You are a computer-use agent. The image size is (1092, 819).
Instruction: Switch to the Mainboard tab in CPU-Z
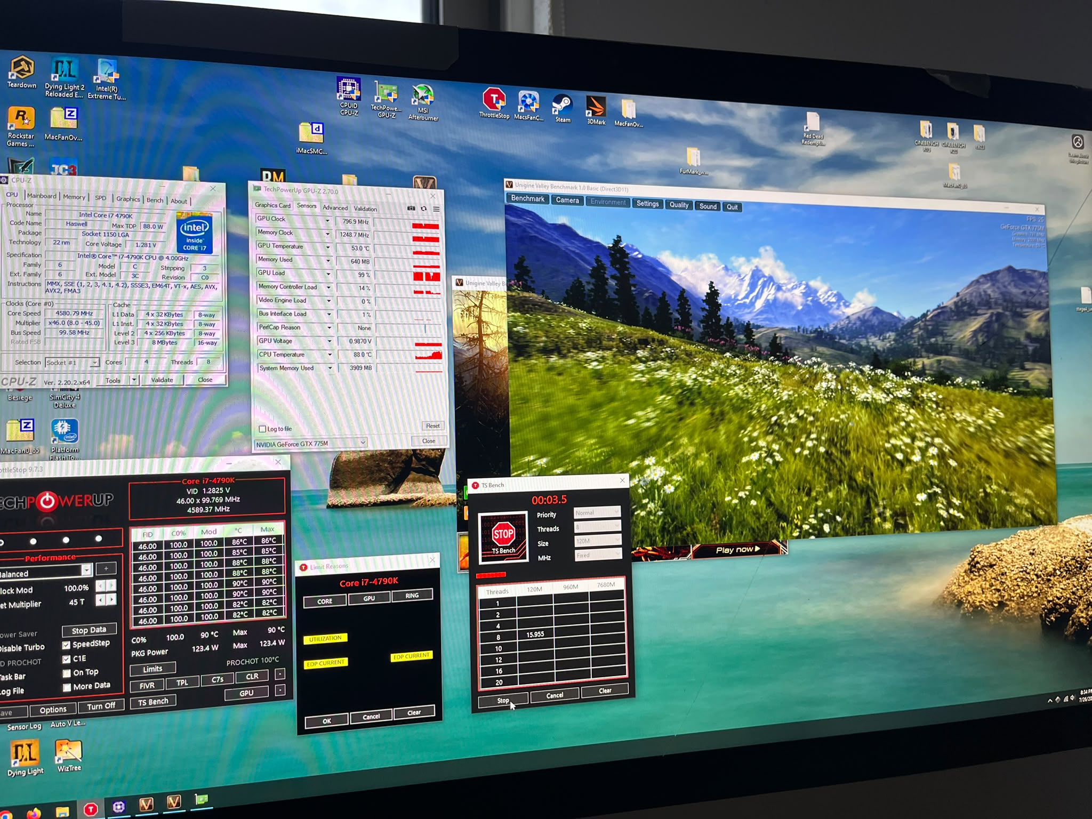pyautogui.click(x=42, y=196)
